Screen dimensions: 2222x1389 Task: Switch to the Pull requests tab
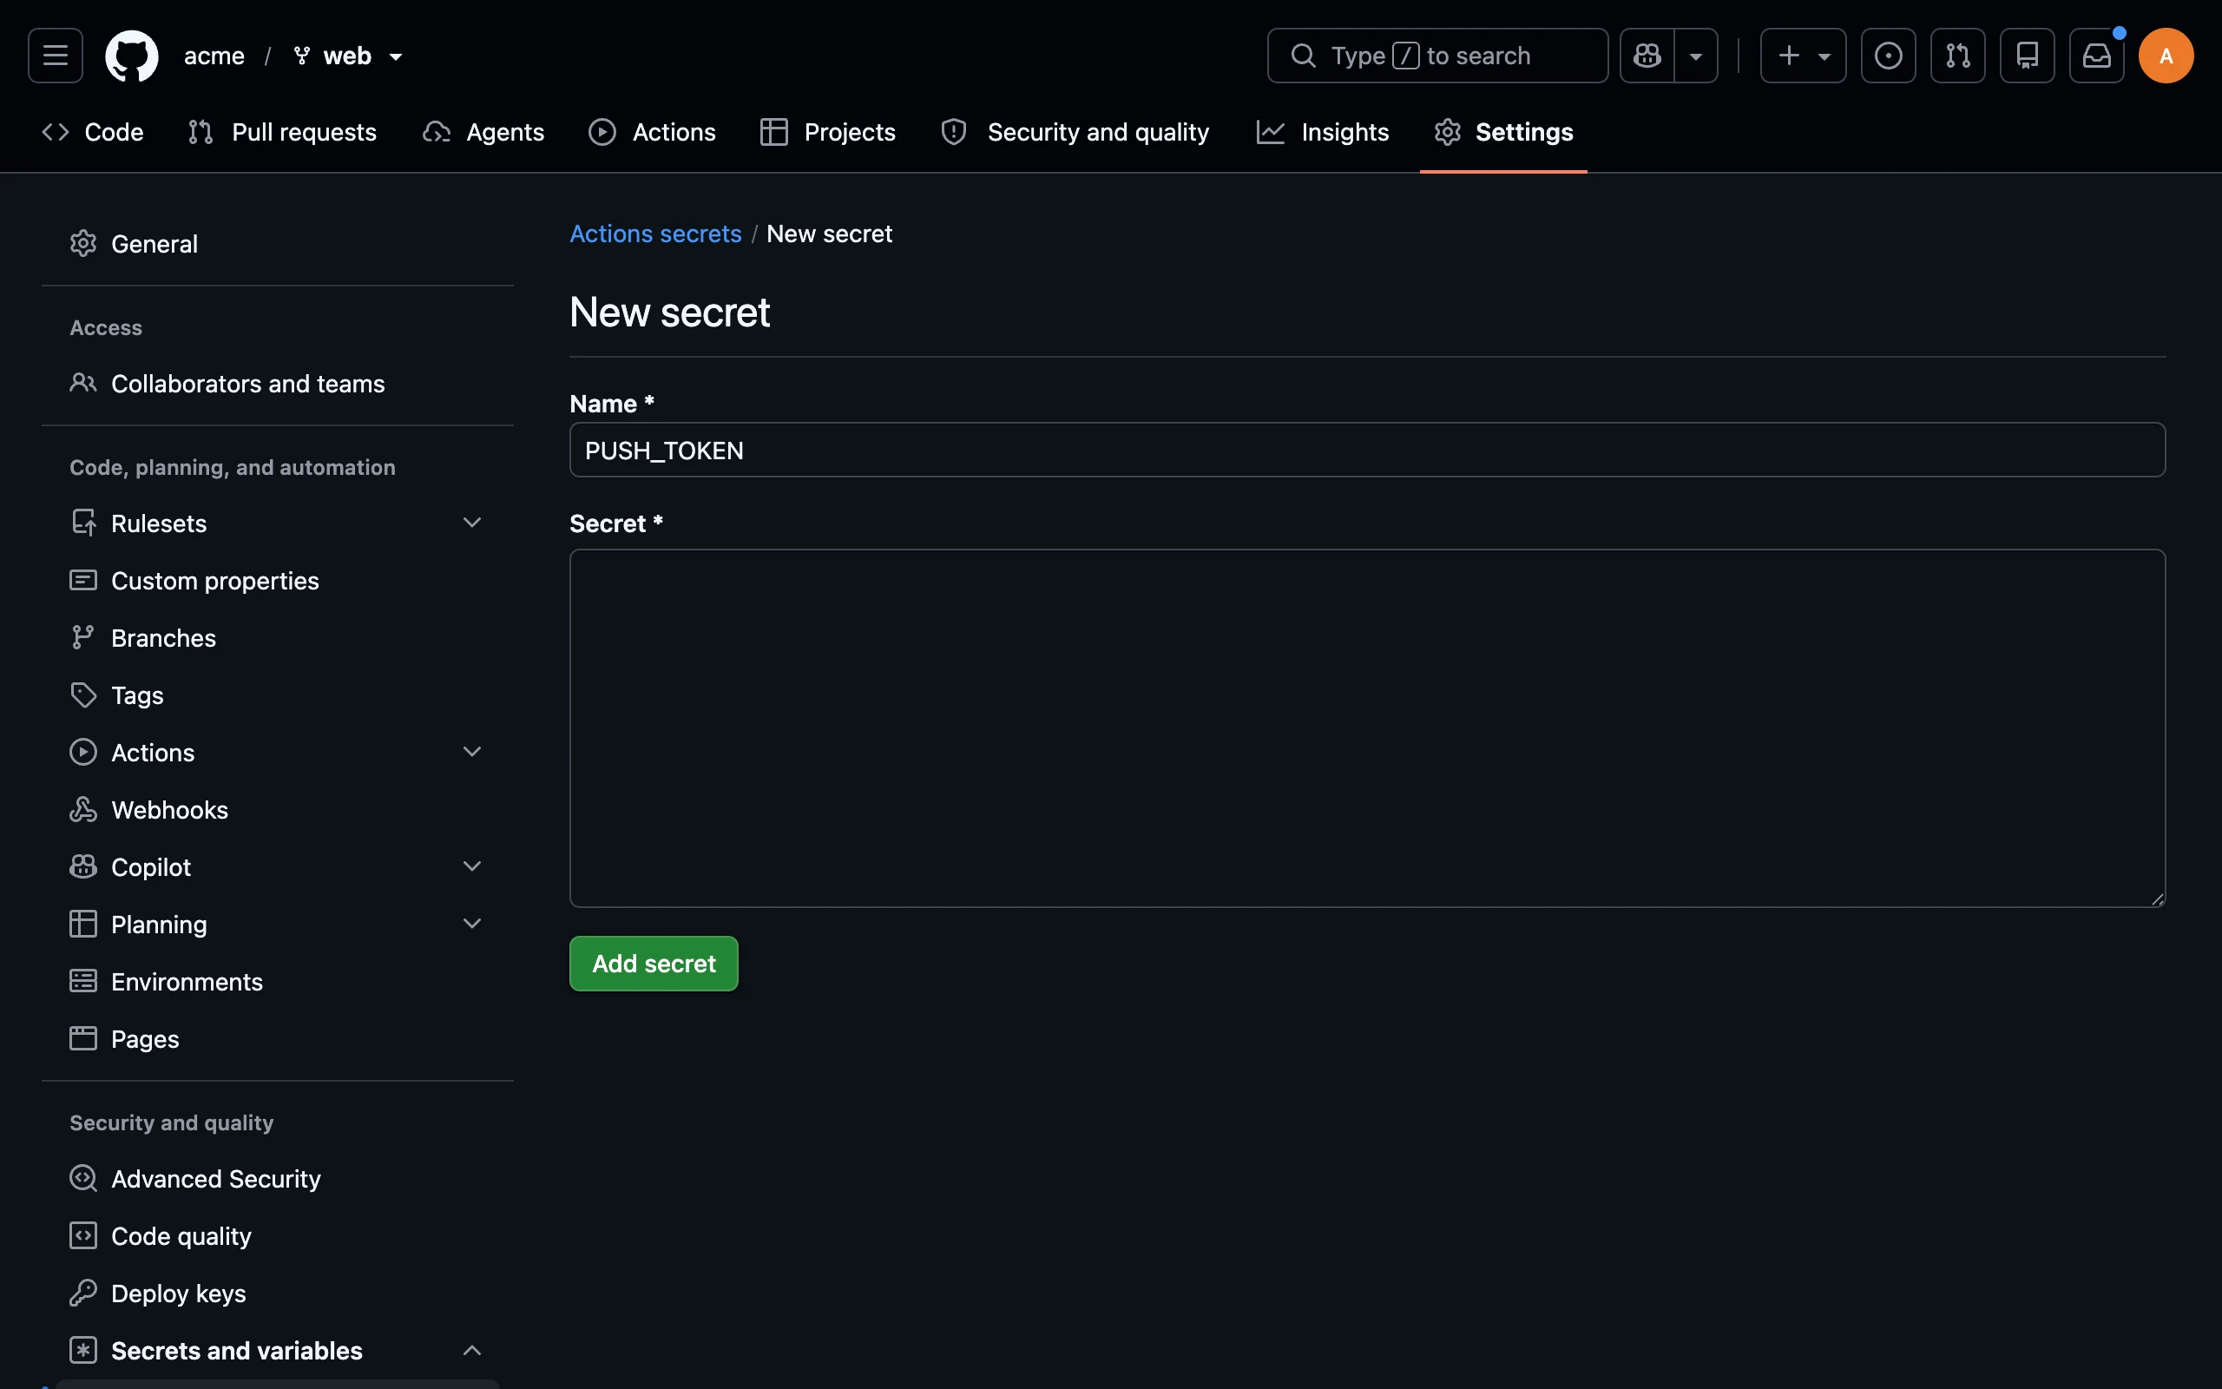[283, 132]
